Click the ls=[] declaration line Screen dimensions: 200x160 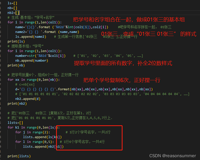click(12, 3)
